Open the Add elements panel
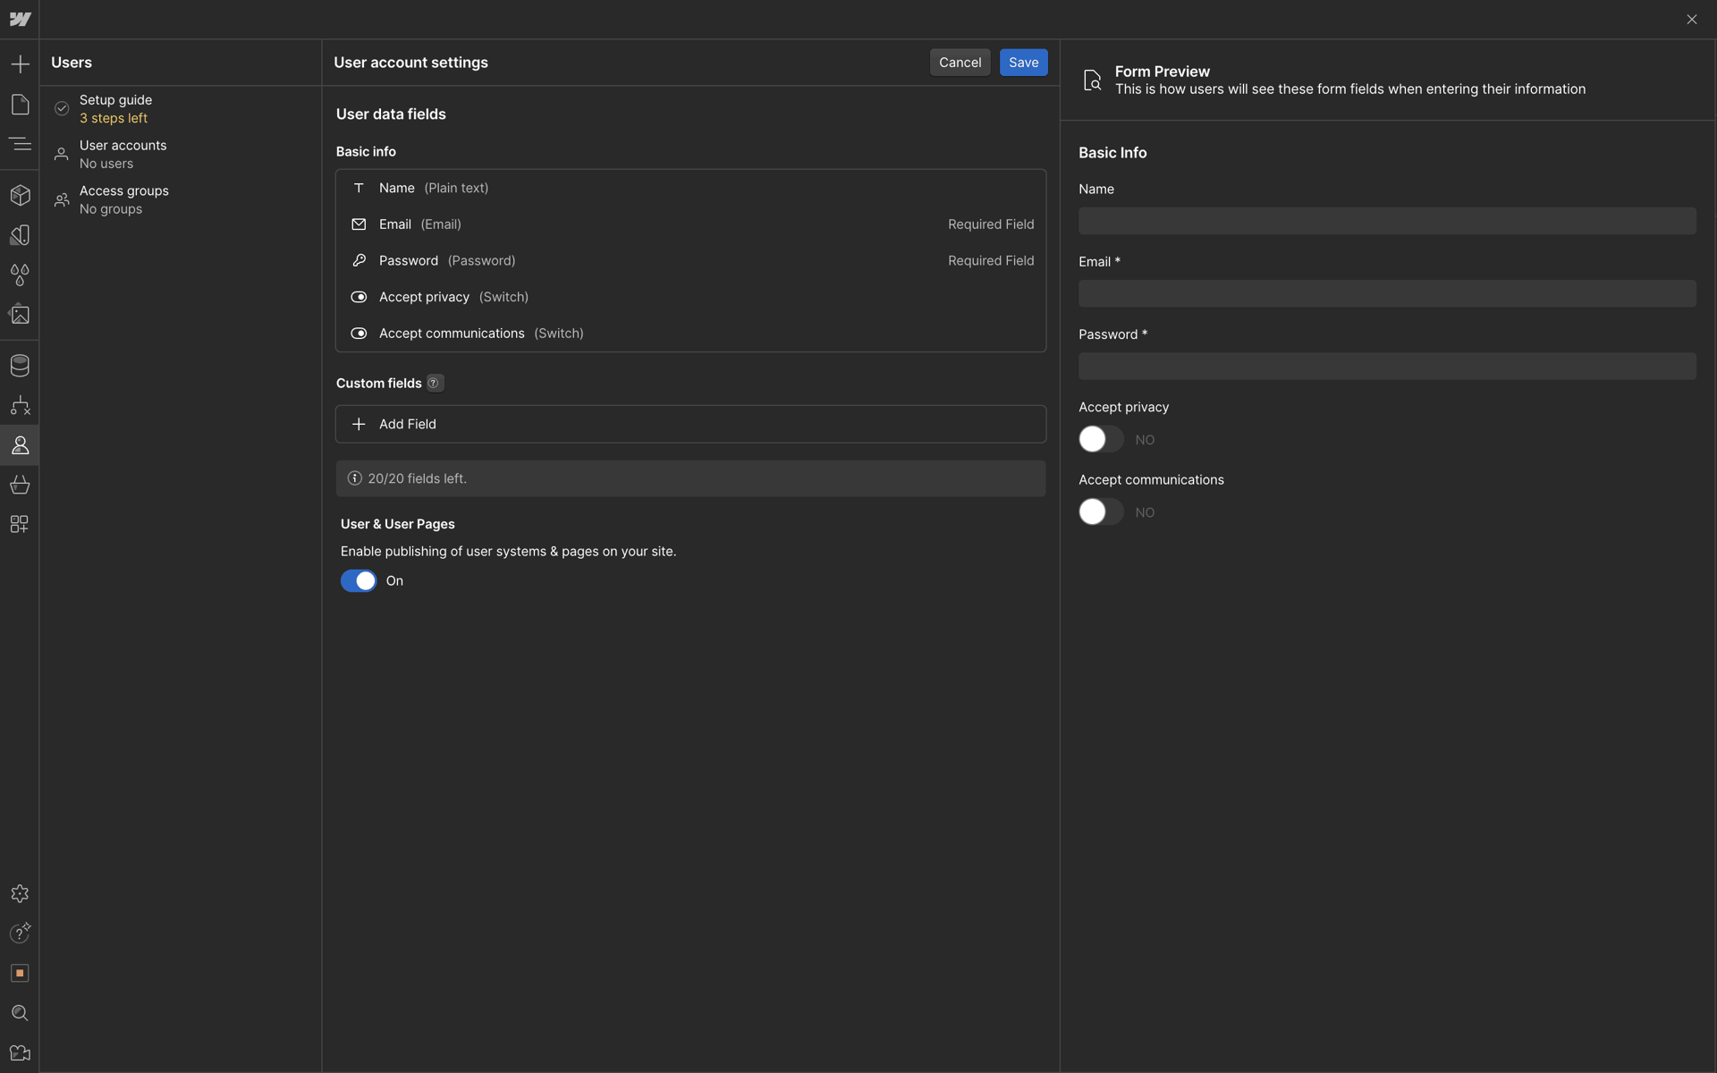This screenshot has height=1073, width=1717. click(x=20, y=64)
